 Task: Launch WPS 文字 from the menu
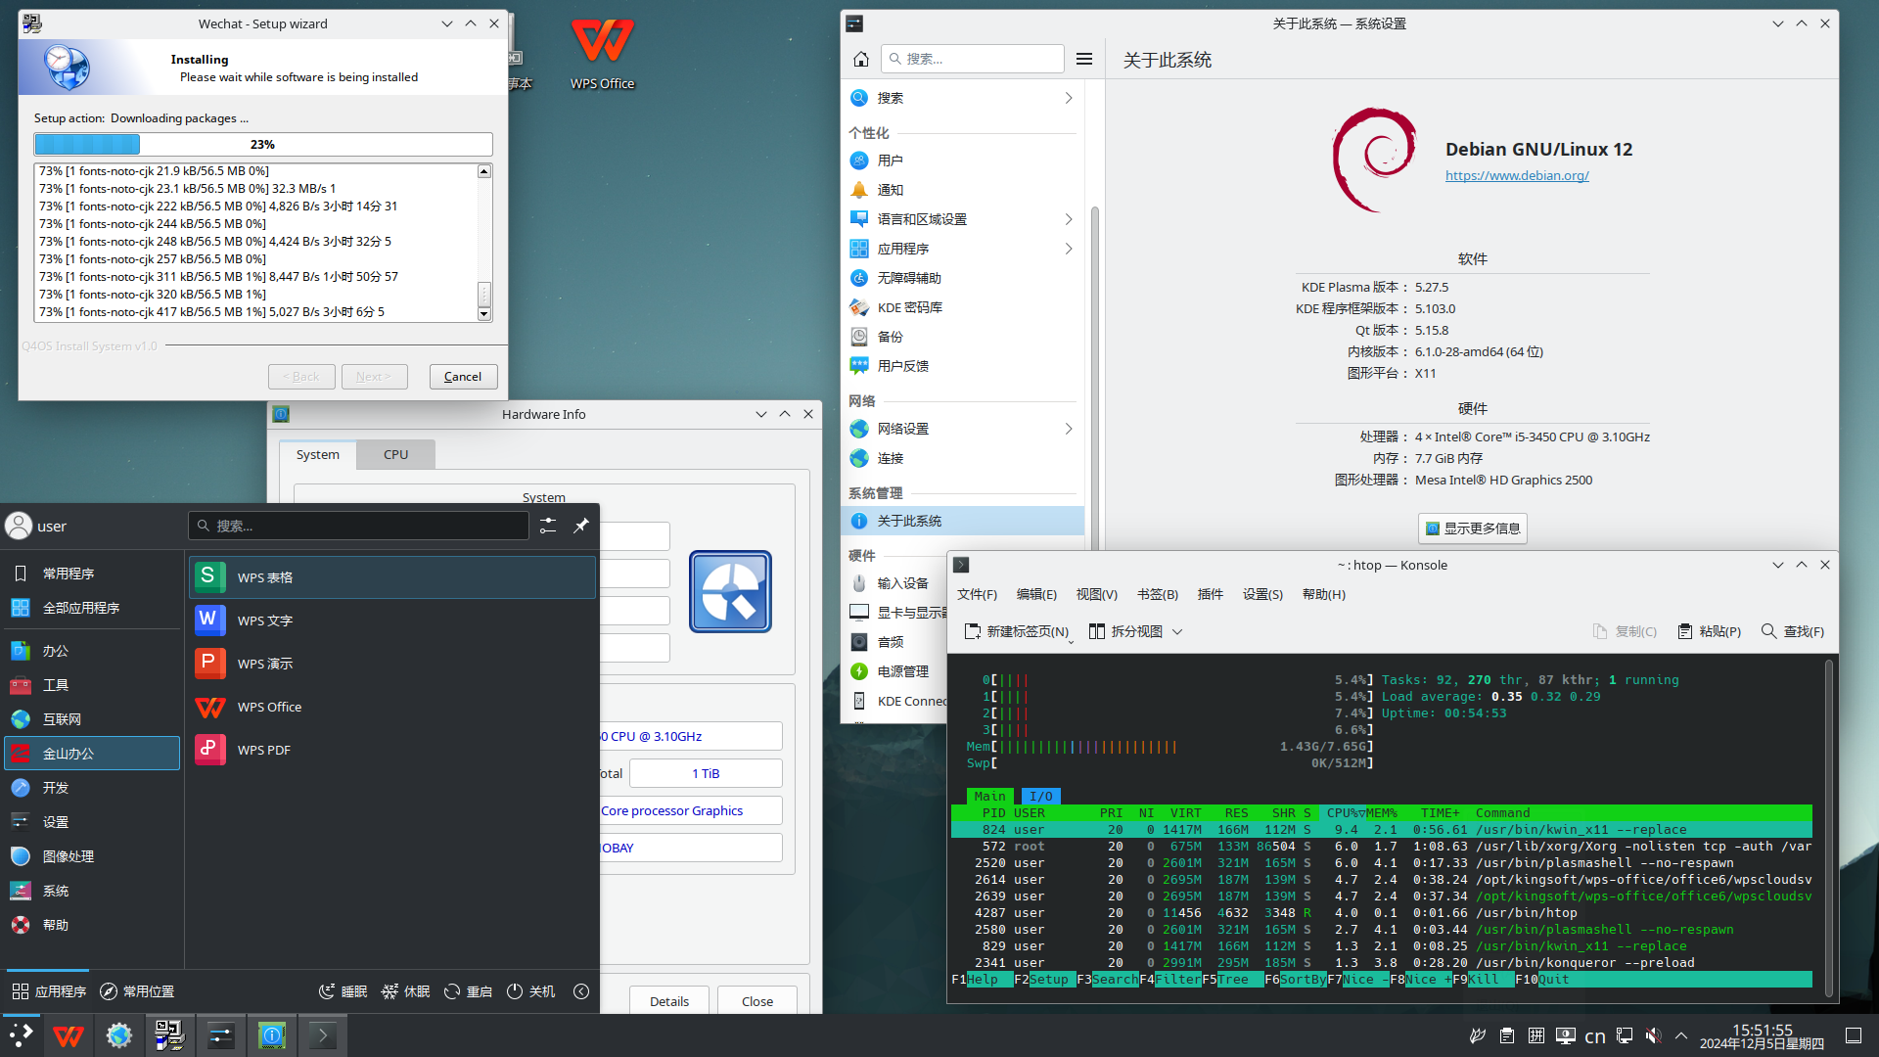391,620
